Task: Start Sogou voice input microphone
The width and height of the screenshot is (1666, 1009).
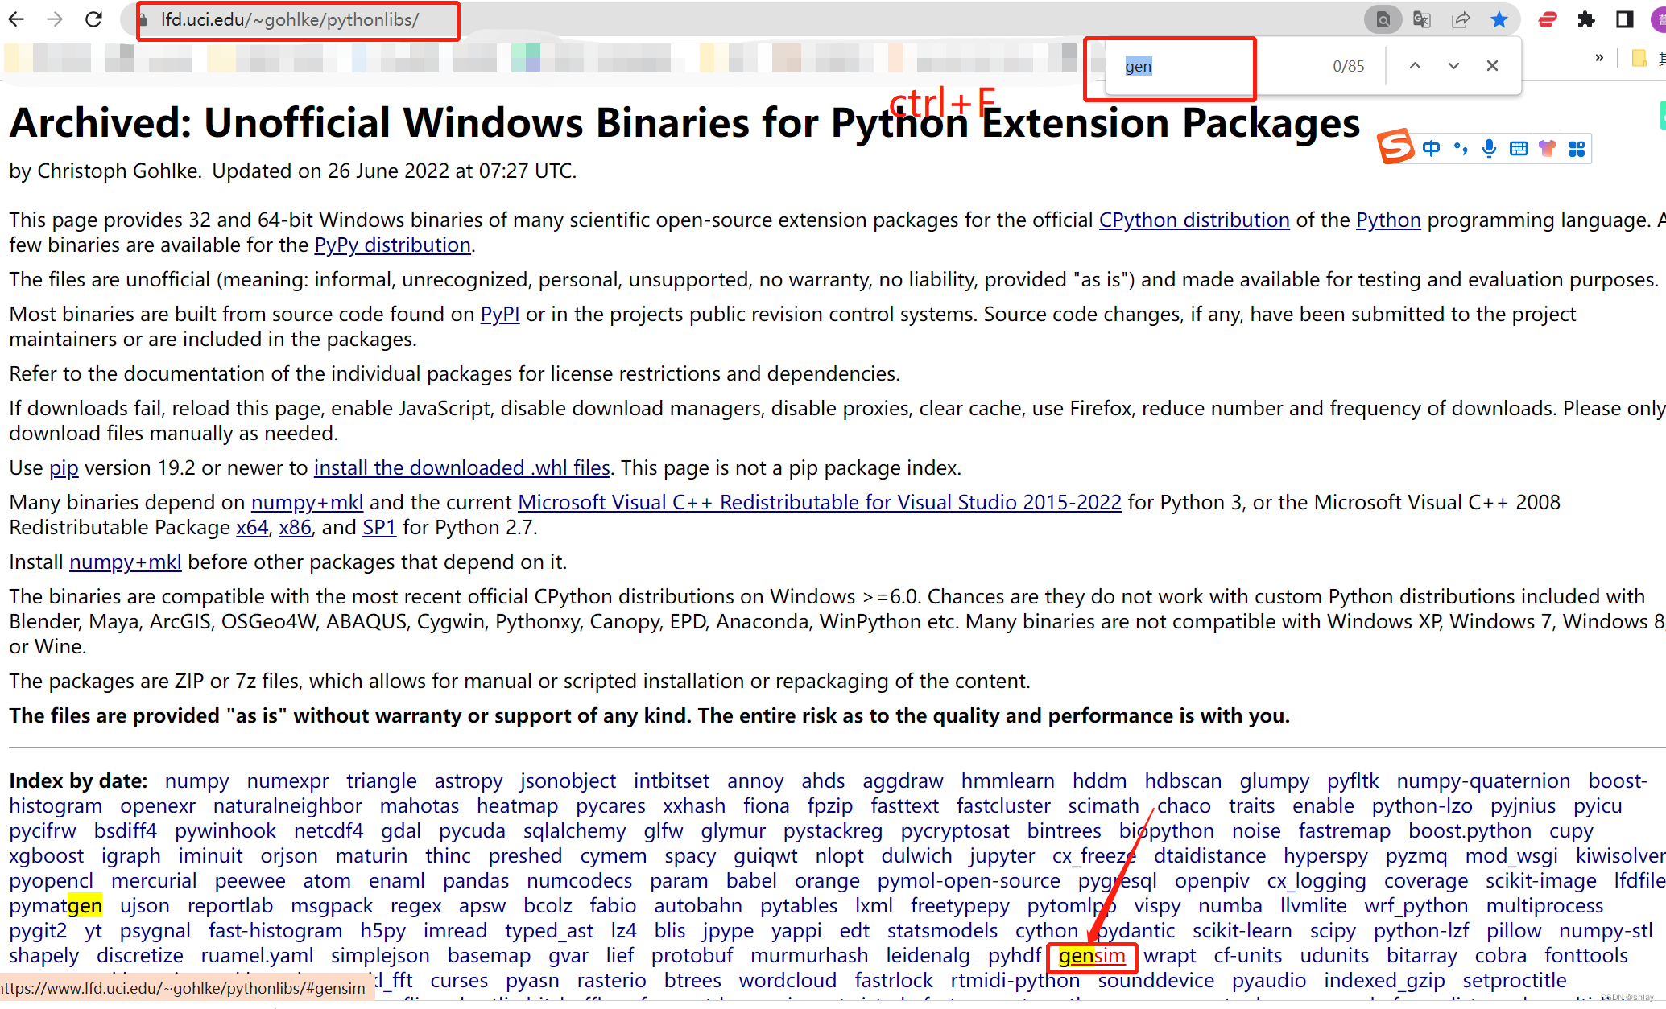Action: 1490,148
